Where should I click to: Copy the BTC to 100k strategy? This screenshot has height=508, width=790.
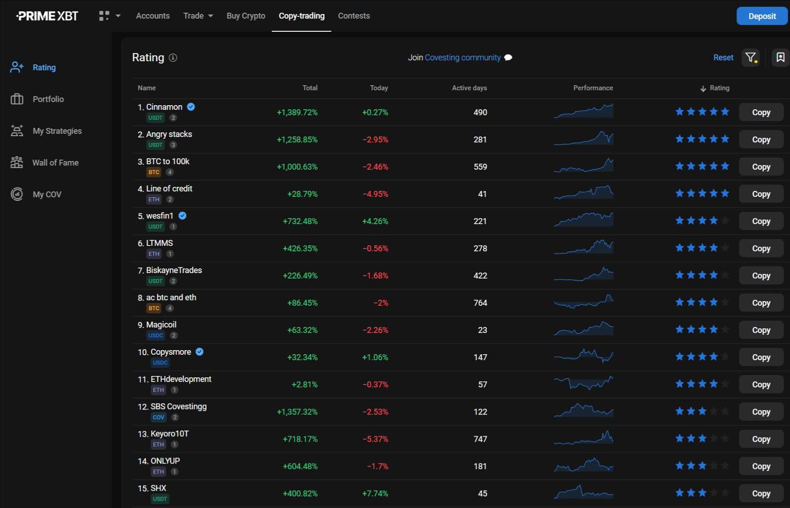(761, 167)
